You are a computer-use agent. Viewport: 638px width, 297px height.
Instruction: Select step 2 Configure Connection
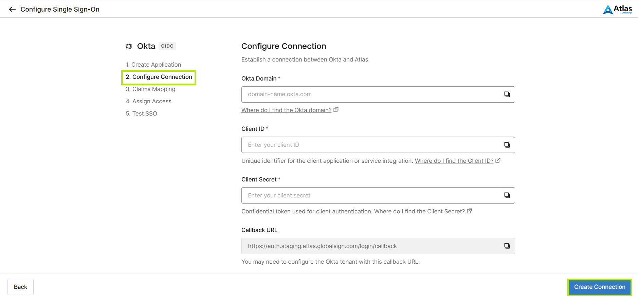click(x=159, y=77)
